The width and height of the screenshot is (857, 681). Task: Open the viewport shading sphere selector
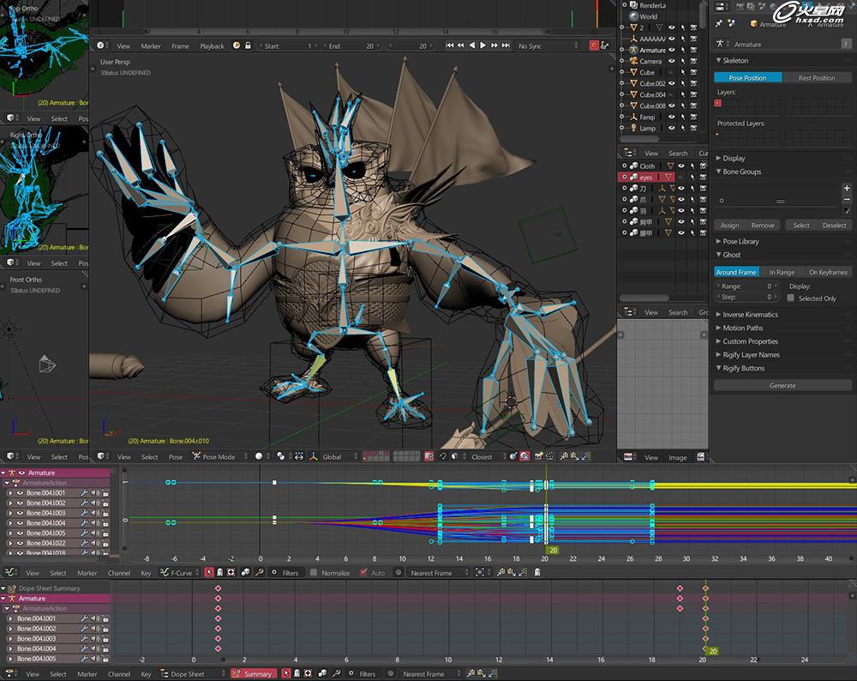tap(262, 456)
